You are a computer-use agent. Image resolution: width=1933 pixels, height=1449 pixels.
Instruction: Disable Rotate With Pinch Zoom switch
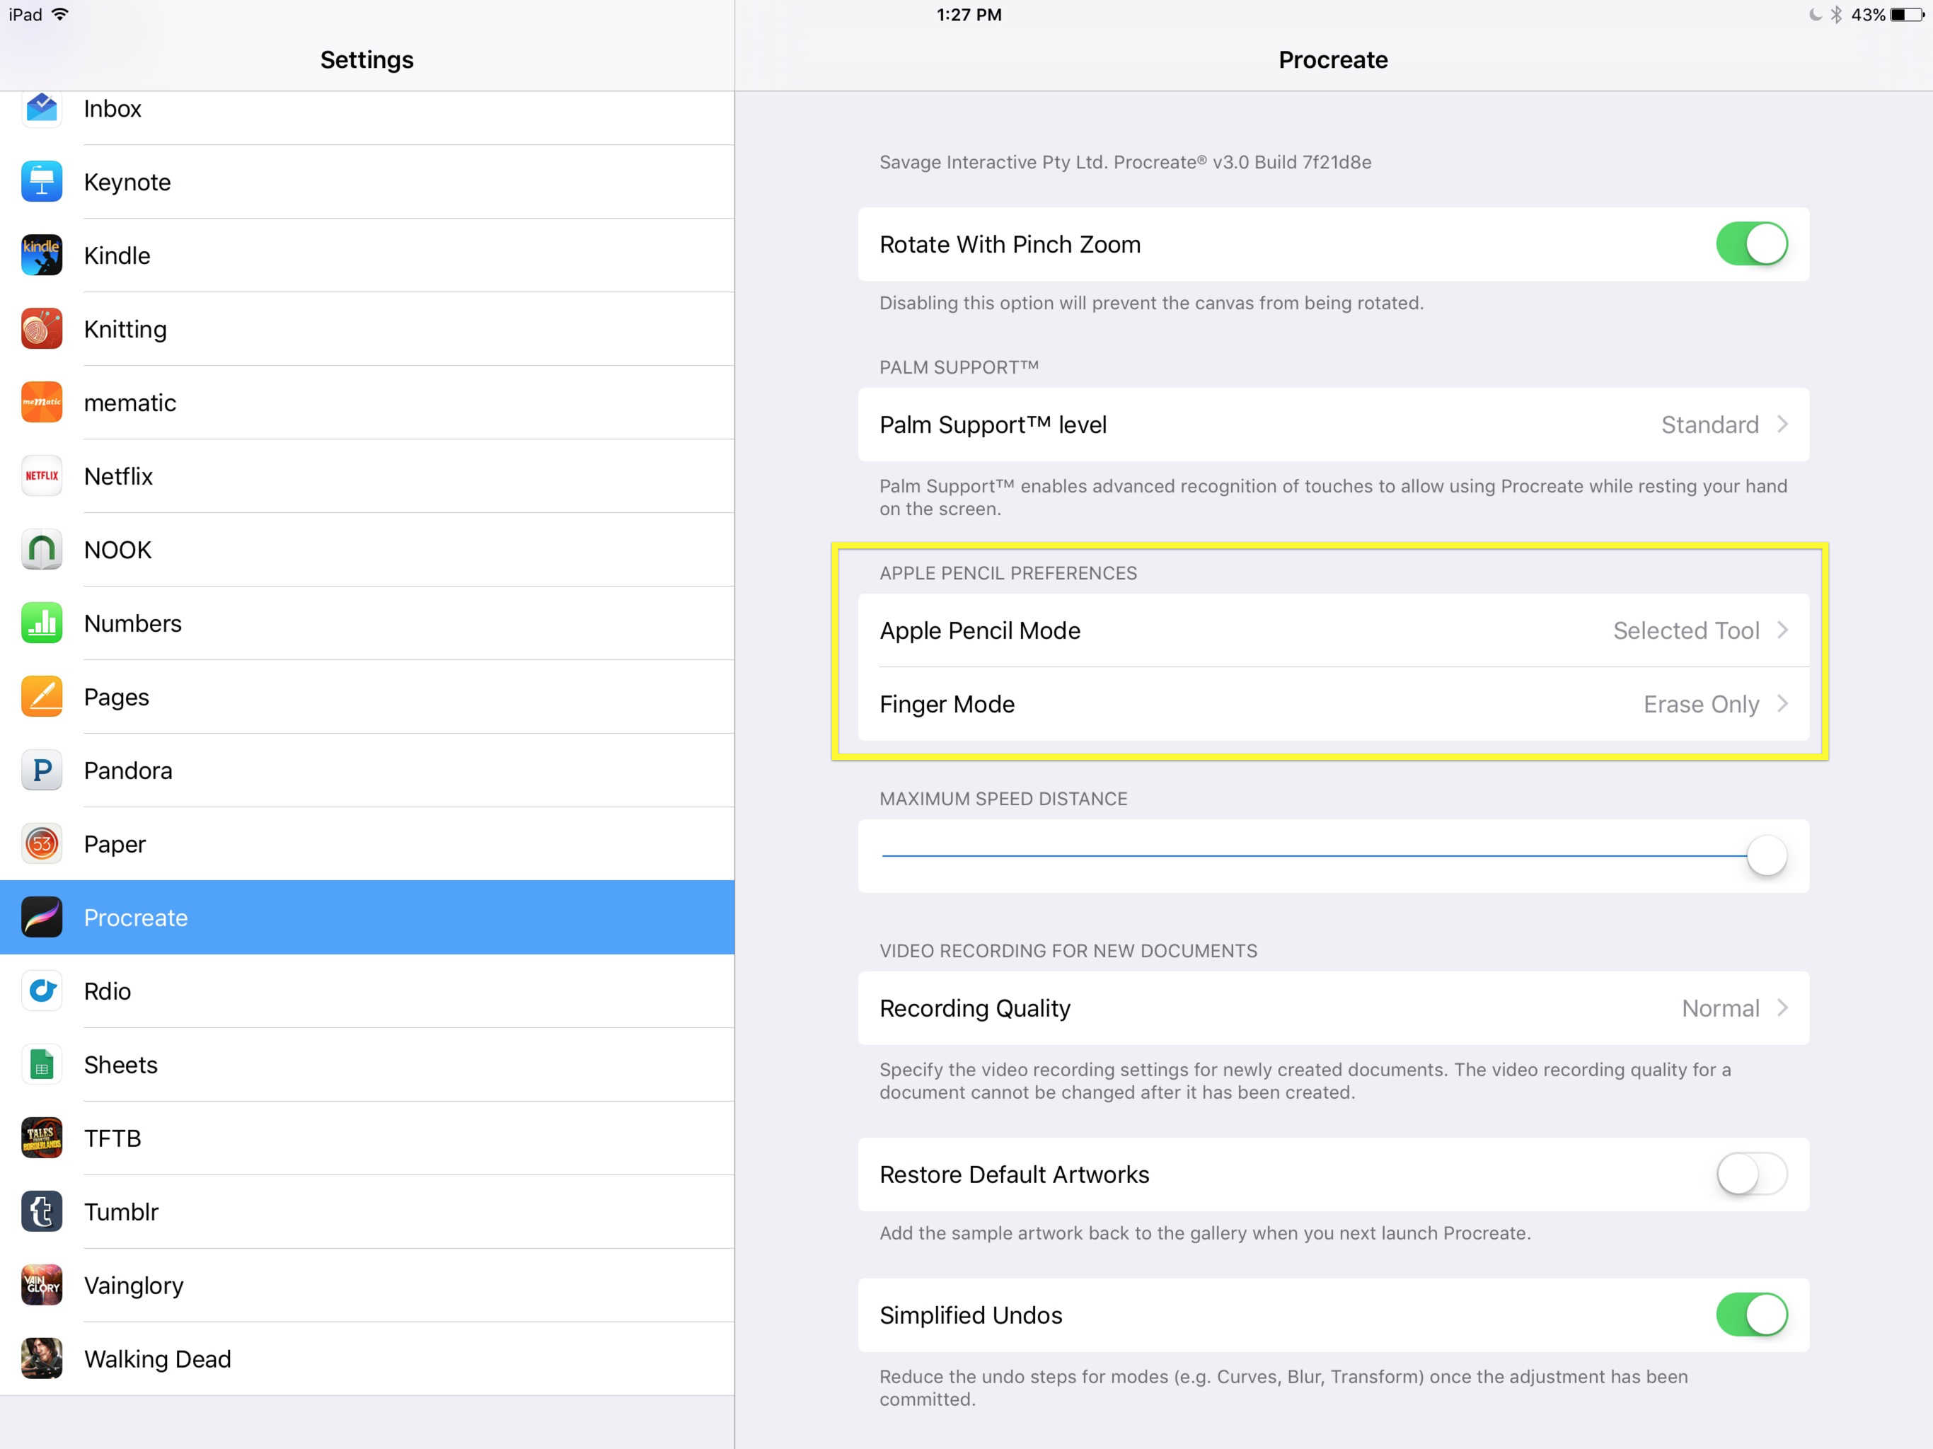[1750, 244]
